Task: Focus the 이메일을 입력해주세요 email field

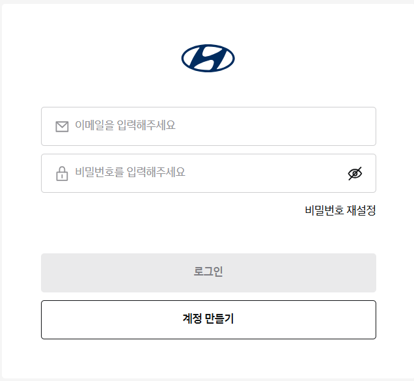Action: click(208, 126)
